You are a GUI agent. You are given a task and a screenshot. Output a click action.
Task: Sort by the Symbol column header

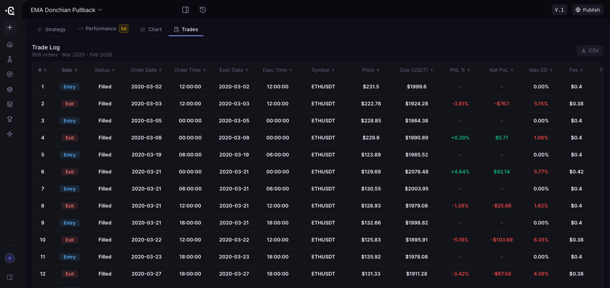[x=323, y=70]
